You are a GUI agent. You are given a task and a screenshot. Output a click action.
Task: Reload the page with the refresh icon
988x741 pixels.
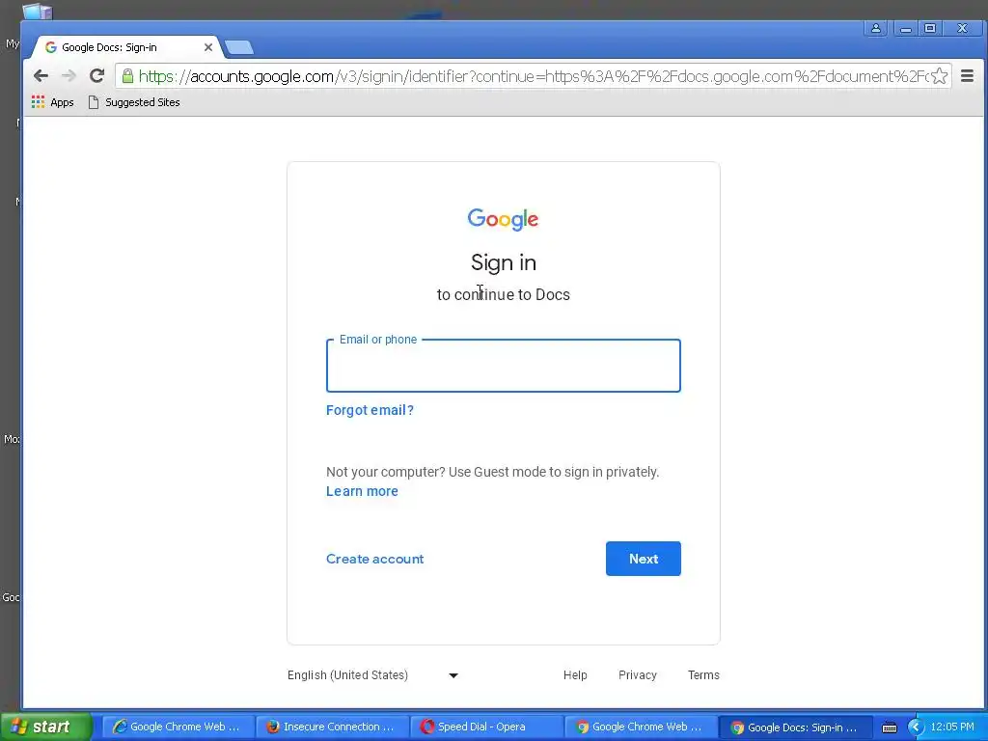(x=97, y=76)
